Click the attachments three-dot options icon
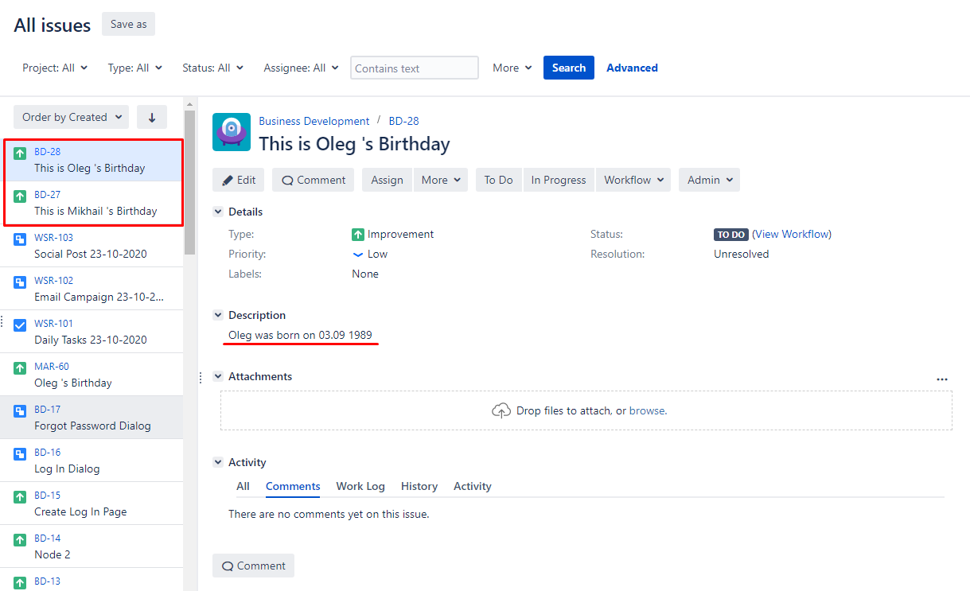Screen dimensions: 970x591 (942, 379)
